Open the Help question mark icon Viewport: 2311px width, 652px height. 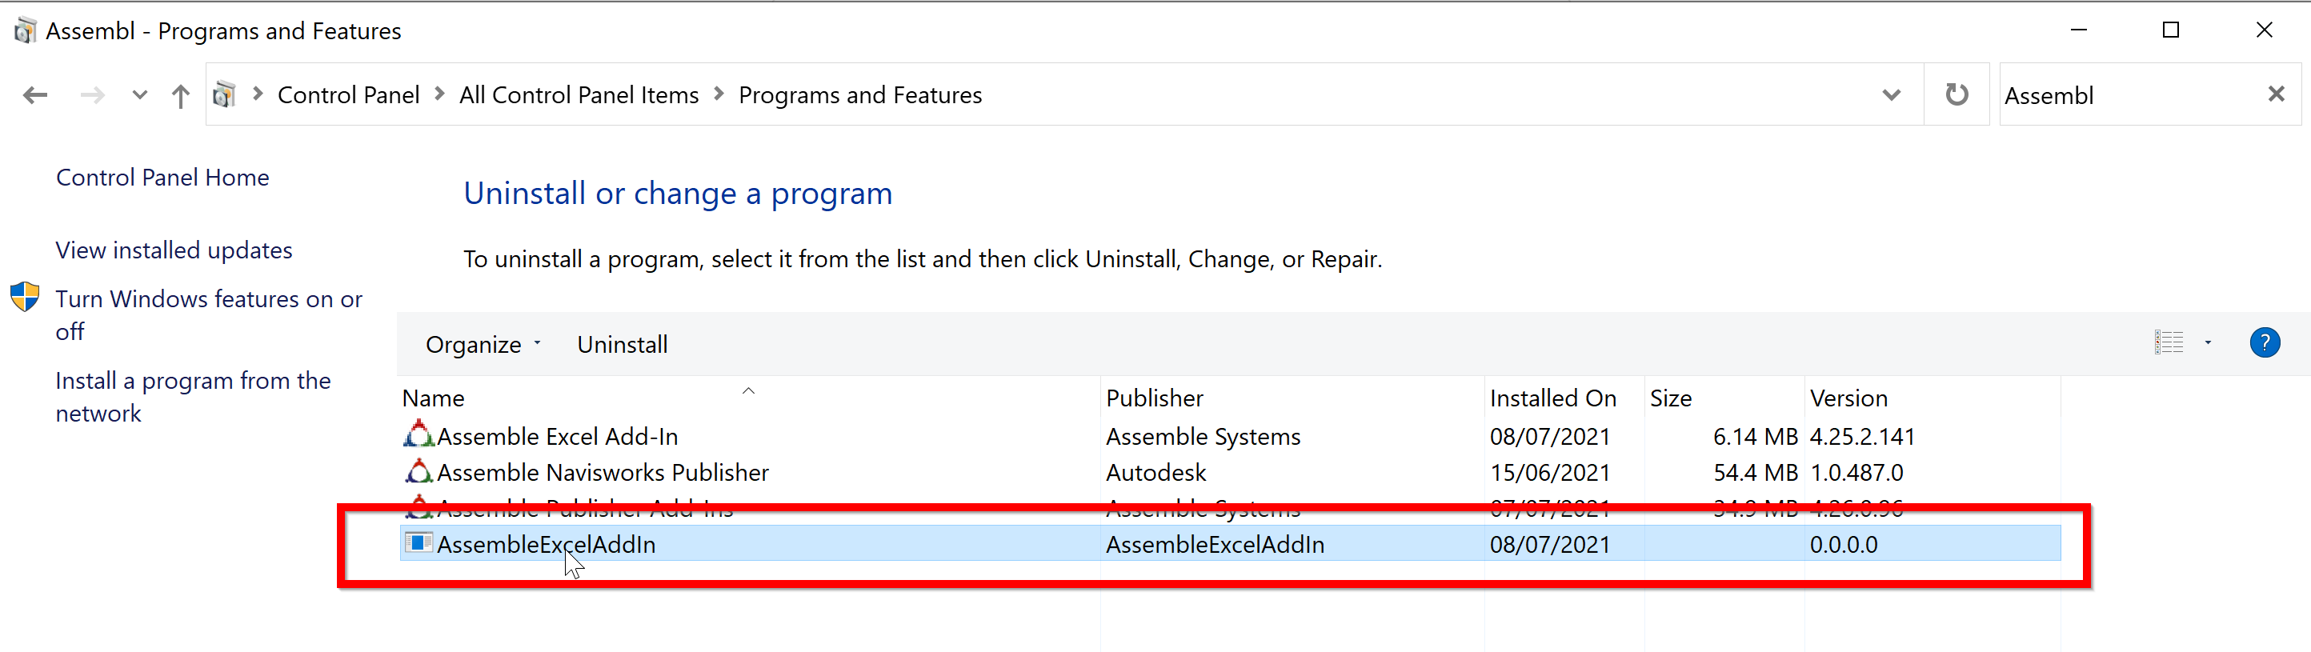2265,342
